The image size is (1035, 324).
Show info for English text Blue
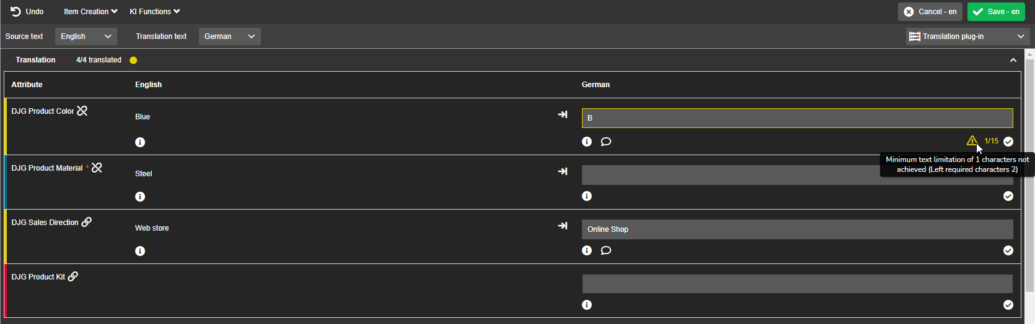140,142
